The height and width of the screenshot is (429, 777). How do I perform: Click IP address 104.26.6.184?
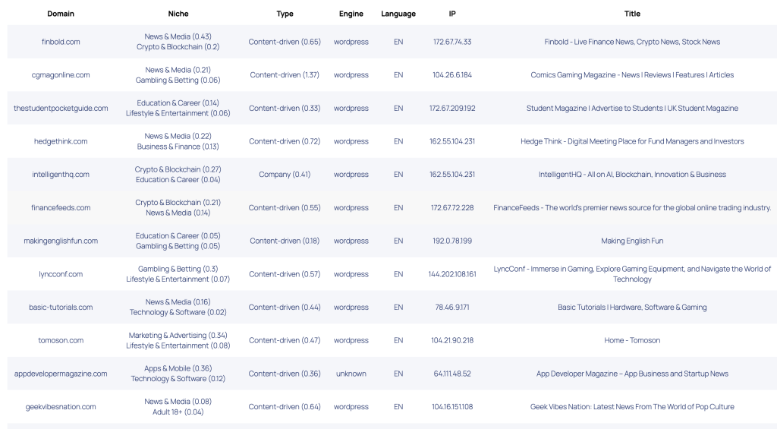pyautogui.click(x=452, y=75)
